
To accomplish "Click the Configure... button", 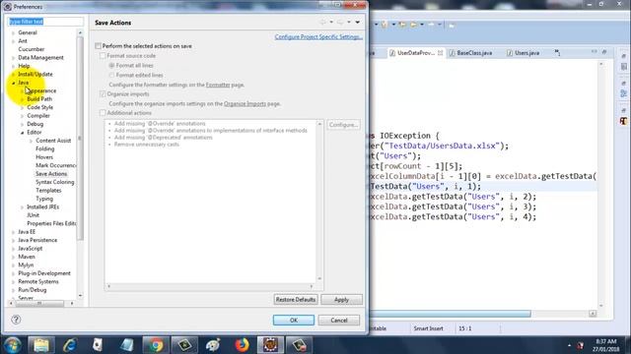I will 343,125.
